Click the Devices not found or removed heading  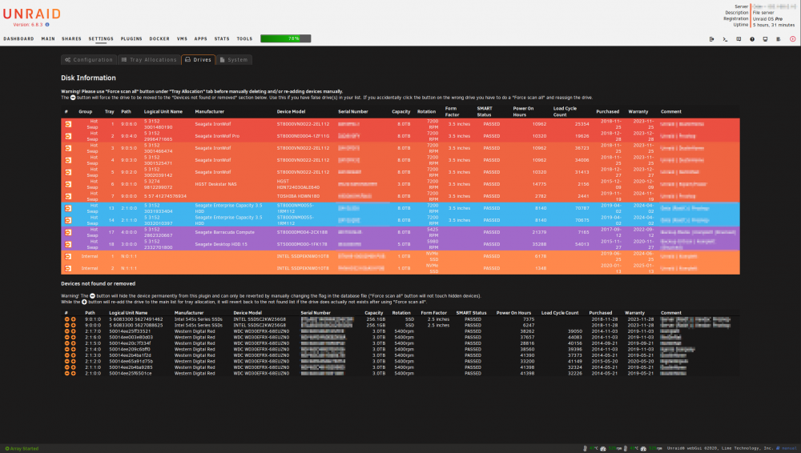pos(98,283)
